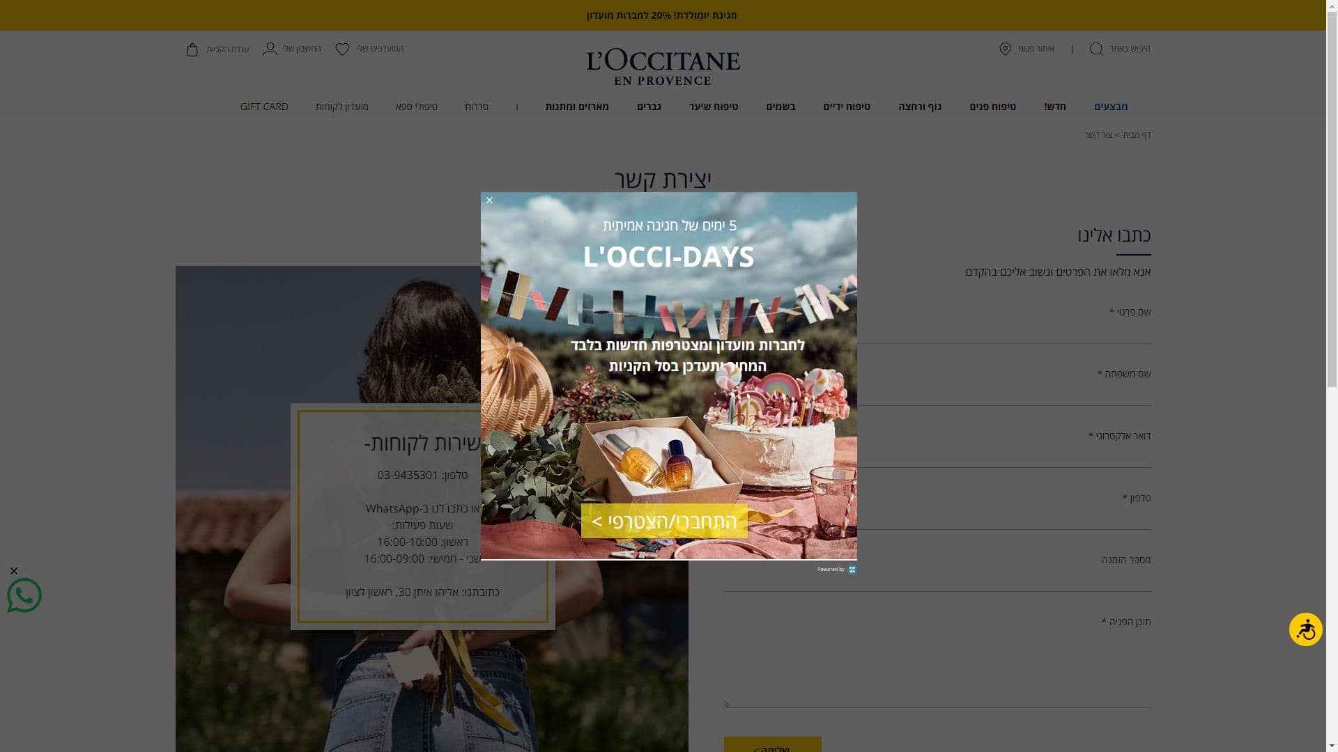
Task: Open the GIFT CARD menu item
Action: 264,107
